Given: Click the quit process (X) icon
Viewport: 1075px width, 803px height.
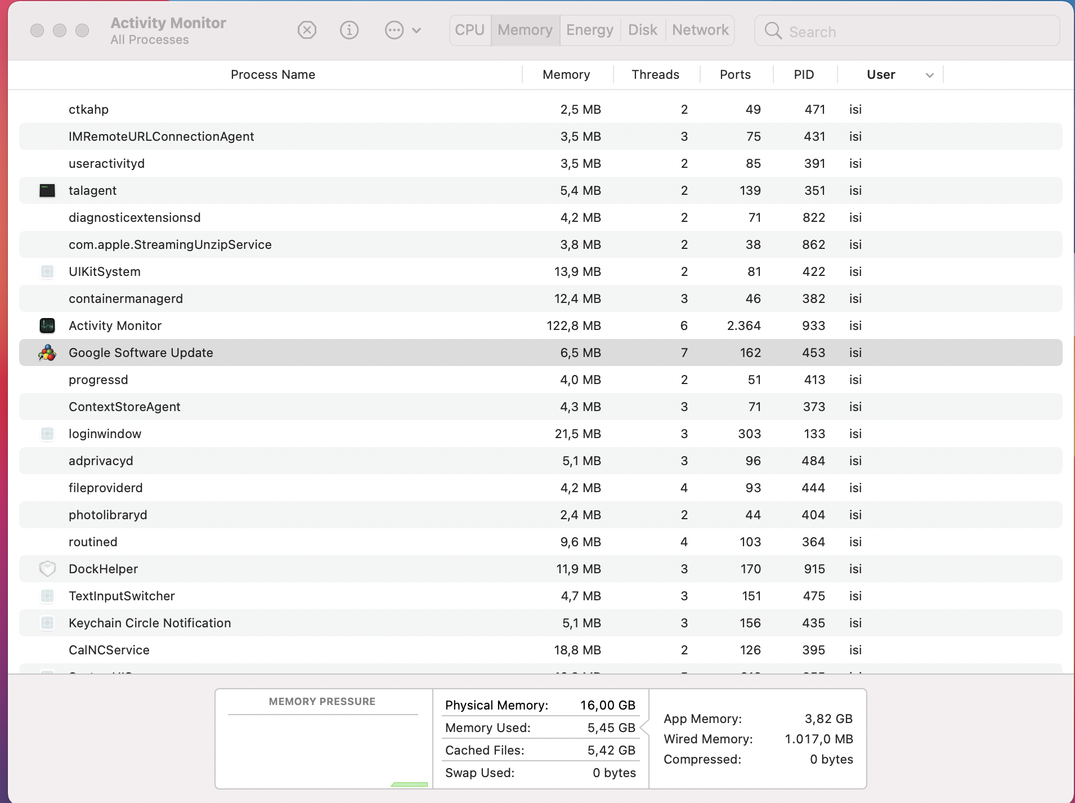Looking at the screenshot, I should (x=307, y=30).
